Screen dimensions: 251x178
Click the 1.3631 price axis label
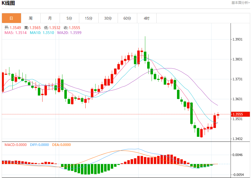[x=237, y=99]
